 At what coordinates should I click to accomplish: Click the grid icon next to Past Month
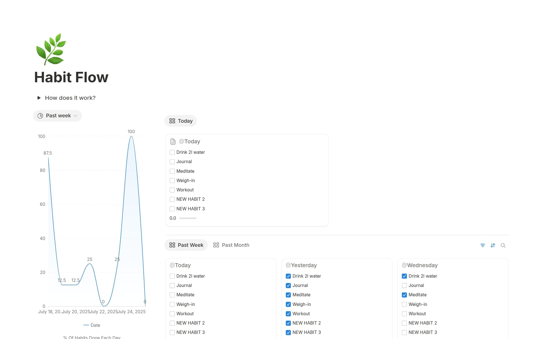(x=216, y=245)
